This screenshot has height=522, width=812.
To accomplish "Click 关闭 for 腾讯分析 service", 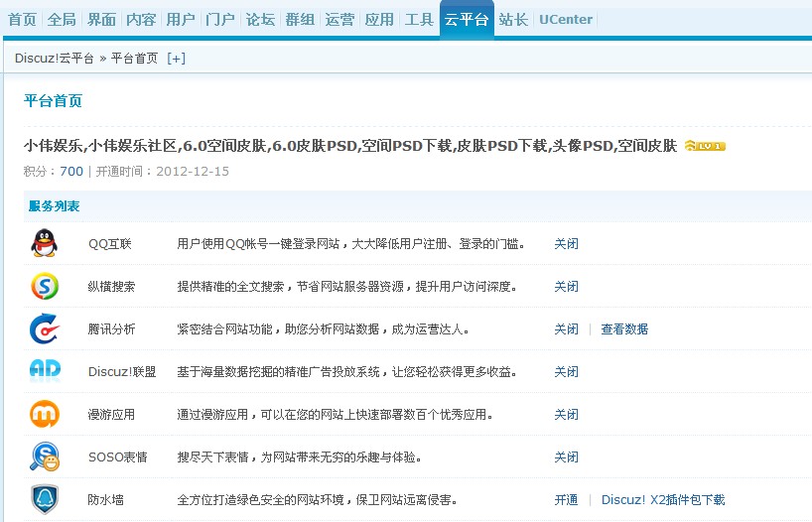I will 566,329.
